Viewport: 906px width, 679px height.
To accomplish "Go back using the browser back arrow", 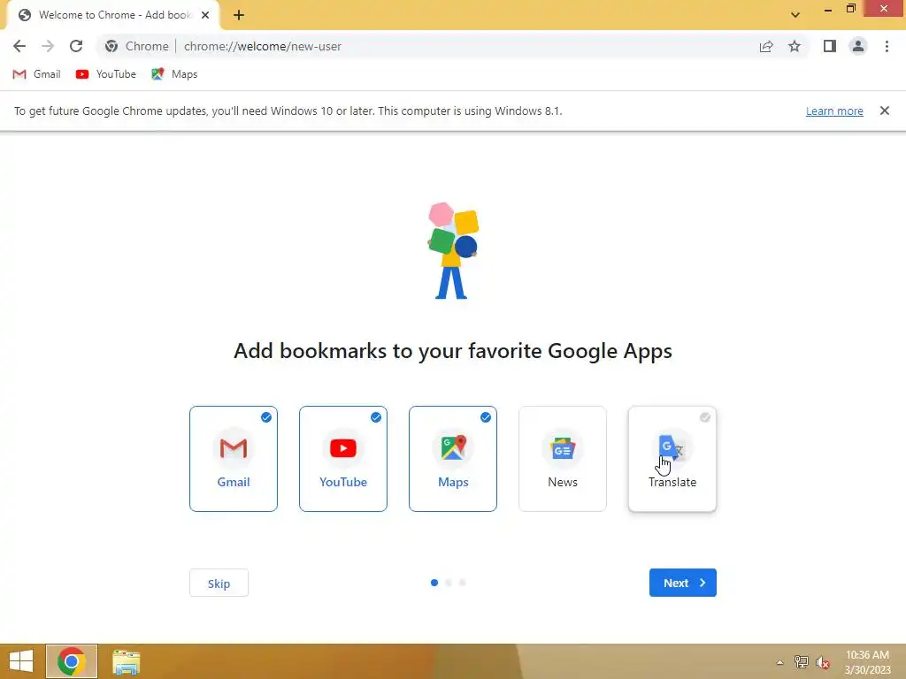I will [19, 46].
